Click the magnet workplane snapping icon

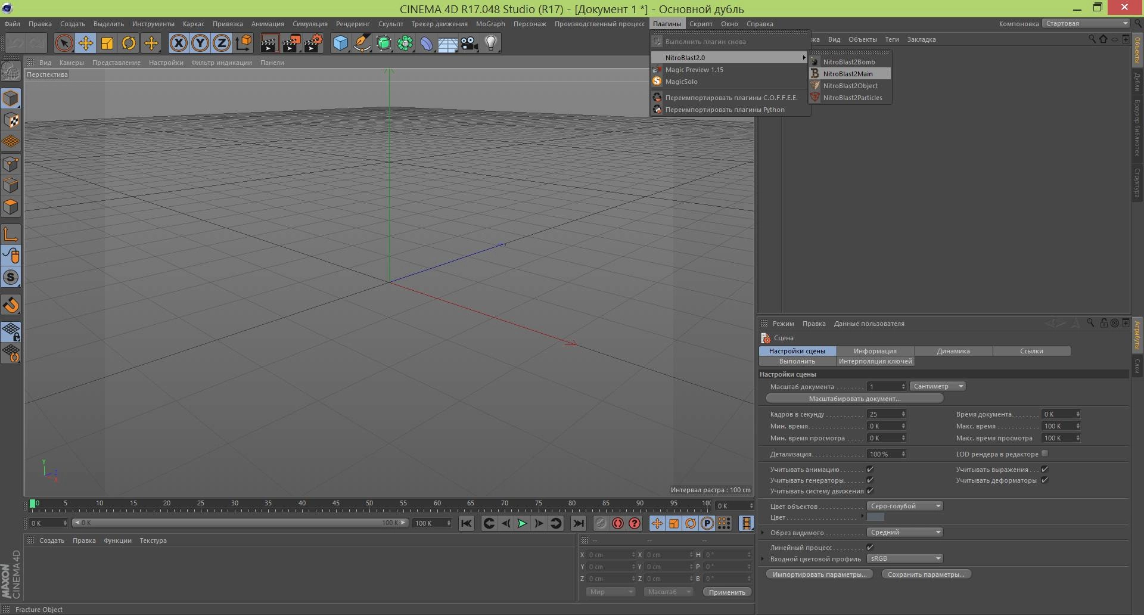(11, 305)
